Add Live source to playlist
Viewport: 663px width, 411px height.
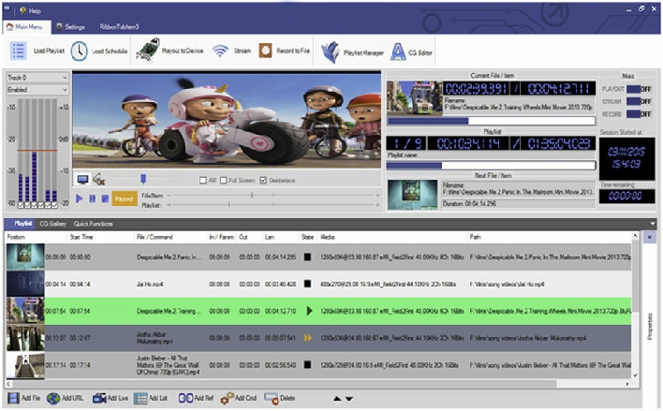pos(110,398)
